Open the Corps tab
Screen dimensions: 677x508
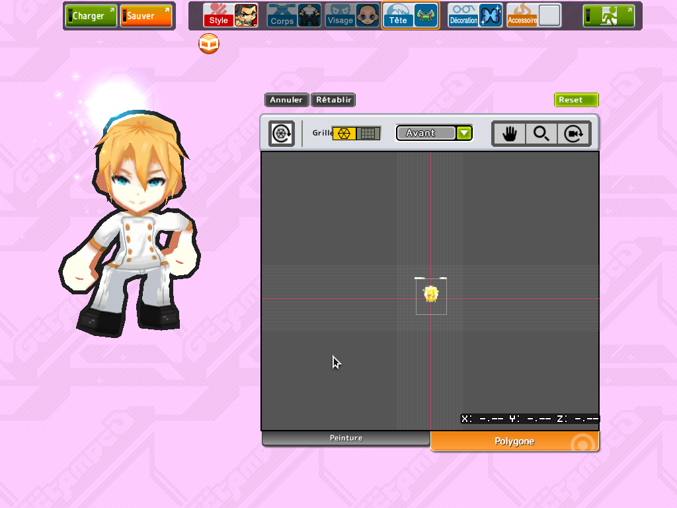[x=282, y=16]
